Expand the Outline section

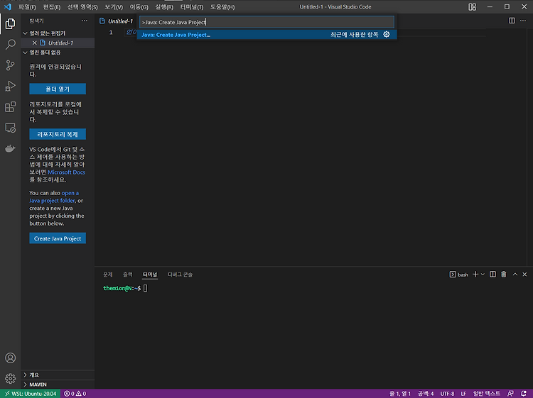click(58, 375)
